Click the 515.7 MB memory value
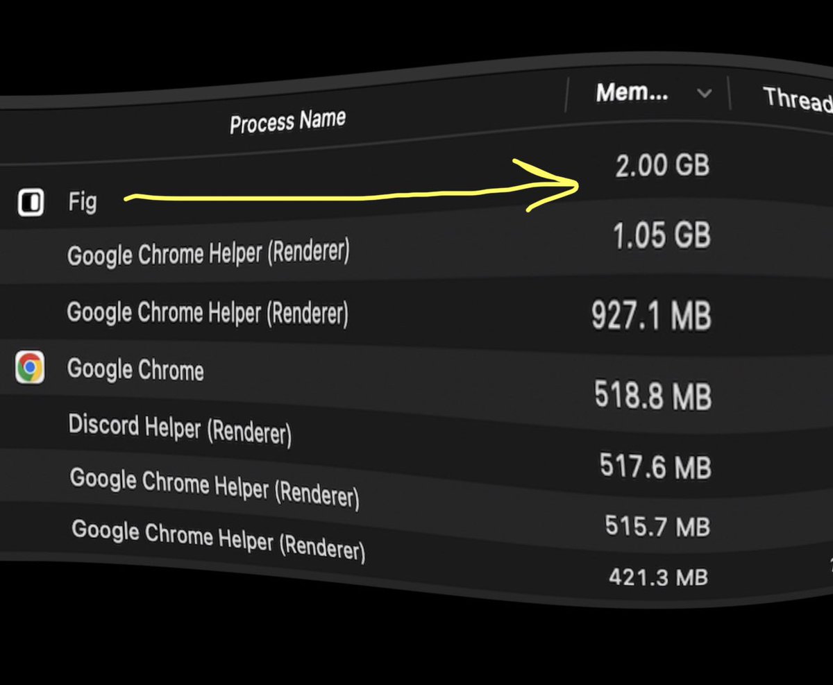This screenshot has width=833, height=685. click(657, 525)
